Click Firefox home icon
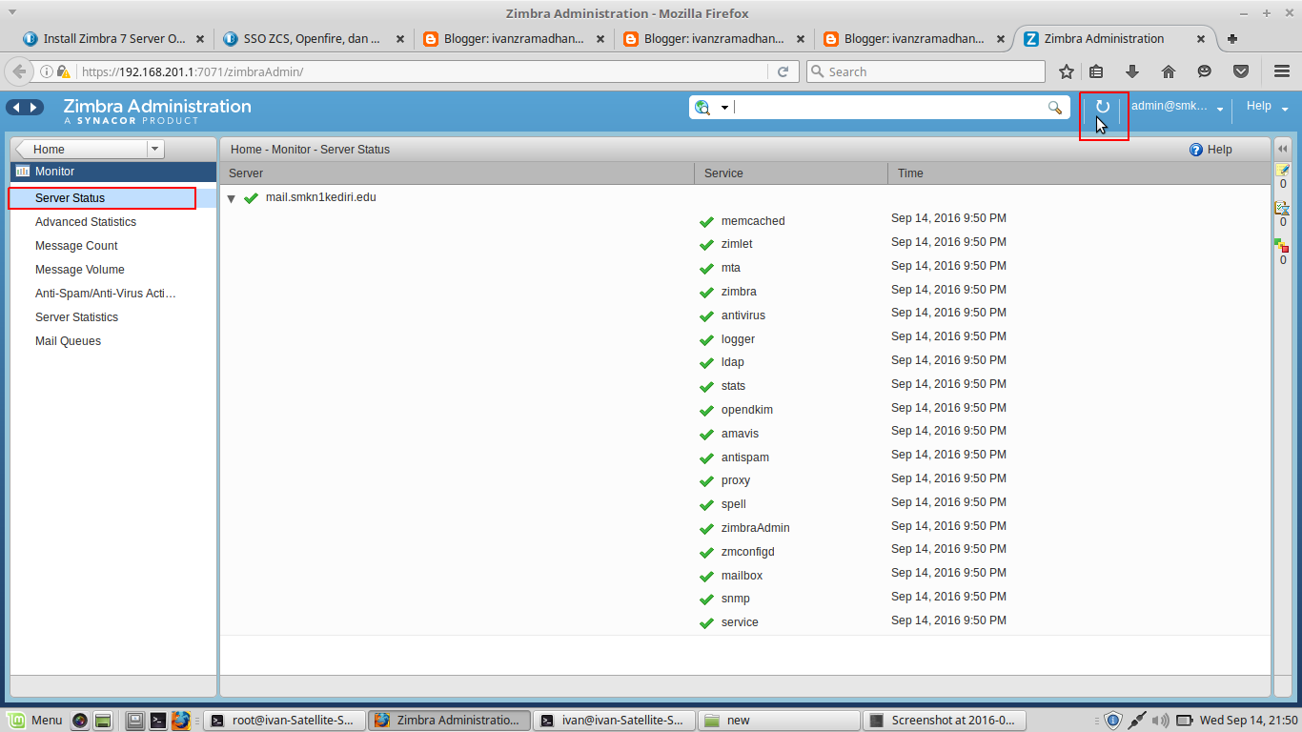The height and width of the screenshot is (732, 1302). 1169,71
